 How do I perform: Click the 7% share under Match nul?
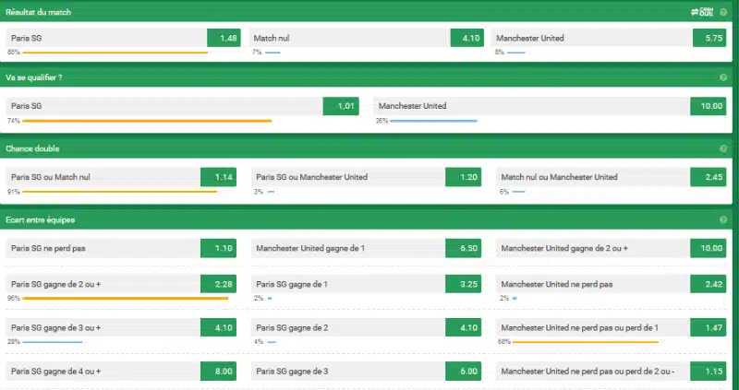click(257, 53)
